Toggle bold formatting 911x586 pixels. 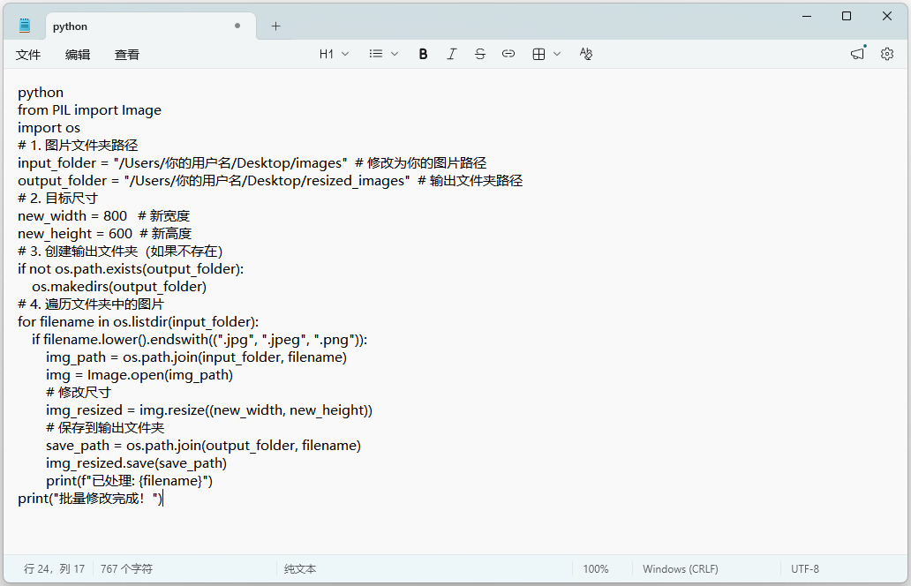(423, 54)
